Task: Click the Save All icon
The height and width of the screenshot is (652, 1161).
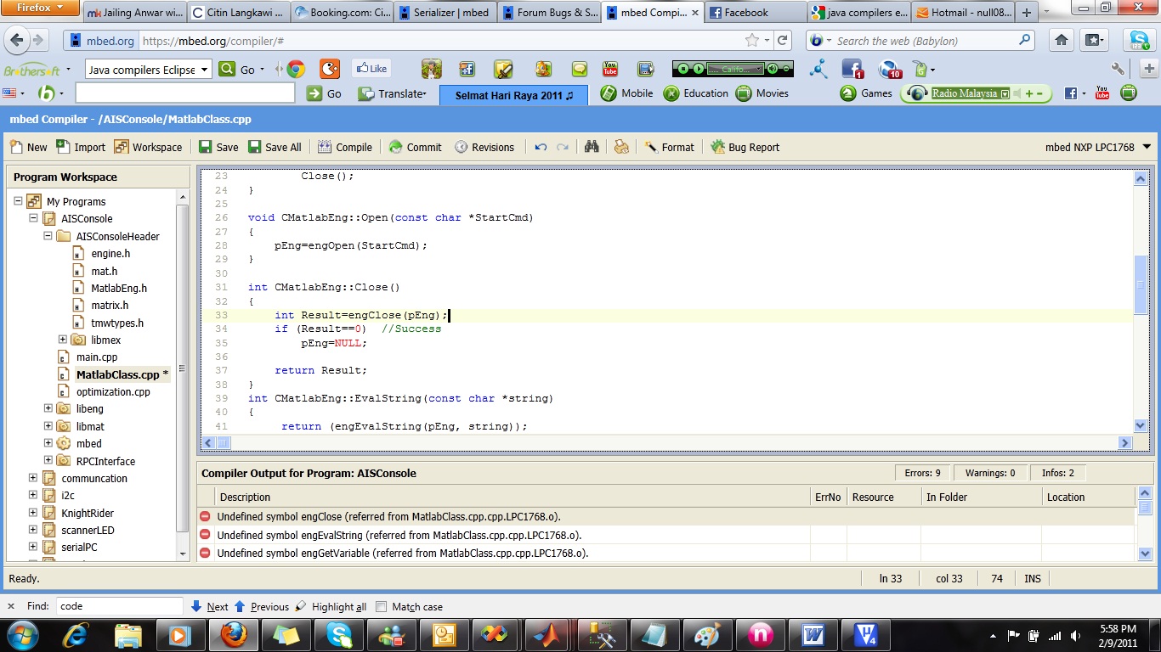Action: (255, 147)
